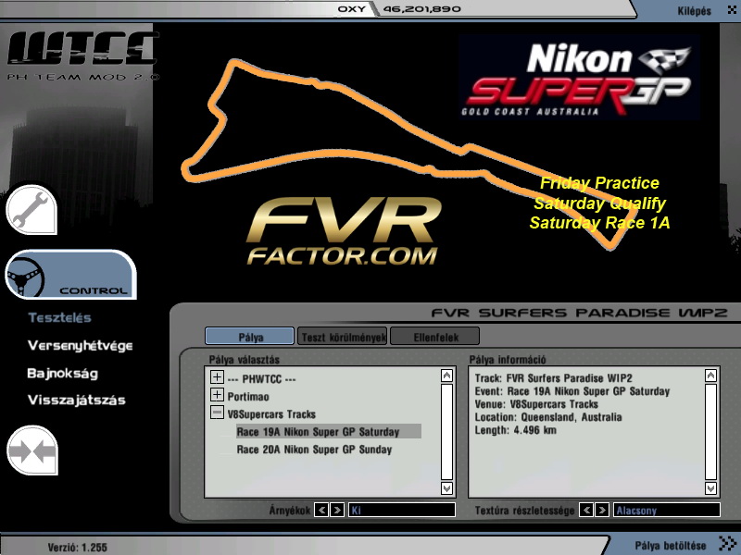Click Árnyékok previous-value left arrow

point(321,510)
